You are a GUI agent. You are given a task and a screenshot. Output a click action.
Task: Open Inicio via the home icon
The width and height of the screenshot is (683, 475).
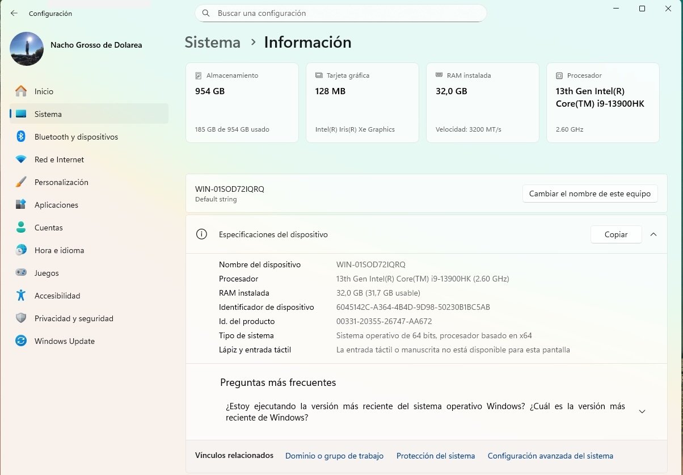coord(21,91)
